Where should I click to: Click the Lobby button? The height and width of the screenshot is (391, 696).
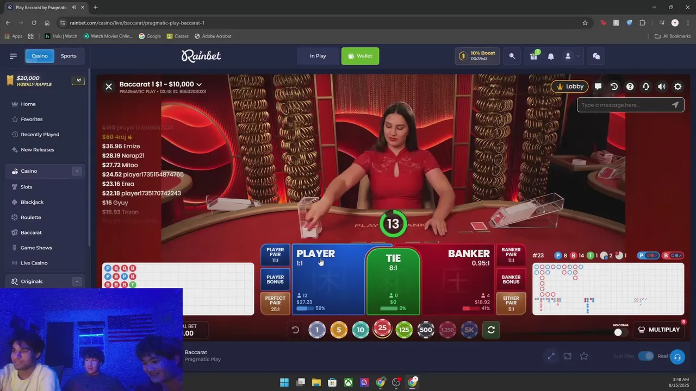[x=570, y=86]
